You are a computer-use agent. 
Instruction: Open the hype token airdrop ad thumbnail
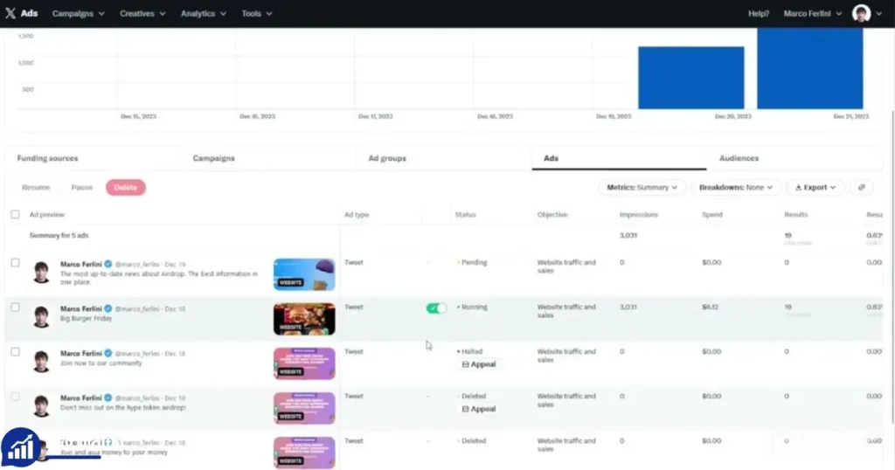tap(304, 408)
